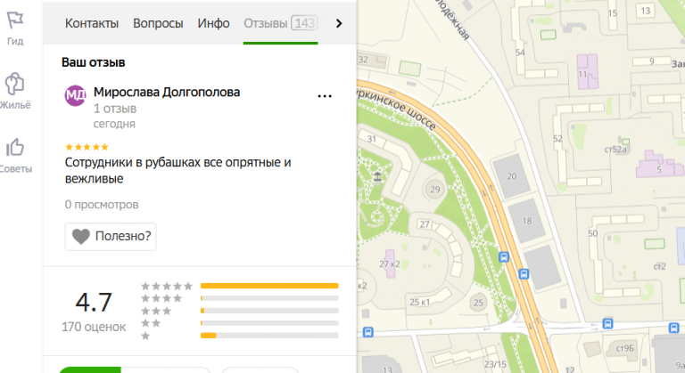Filter by one-star rating bar
685x373 pixels.
[269, 336]
